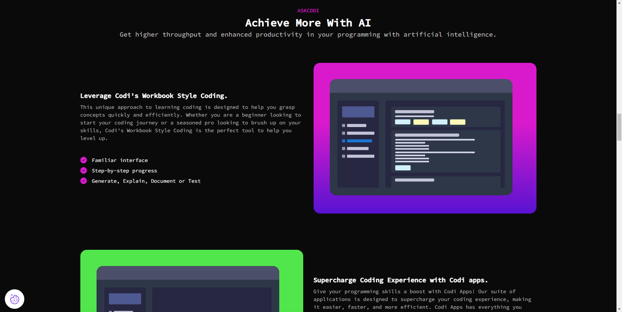Click the page vertical scrollbar thumb
622x312 pixels.
coord(619,127)
